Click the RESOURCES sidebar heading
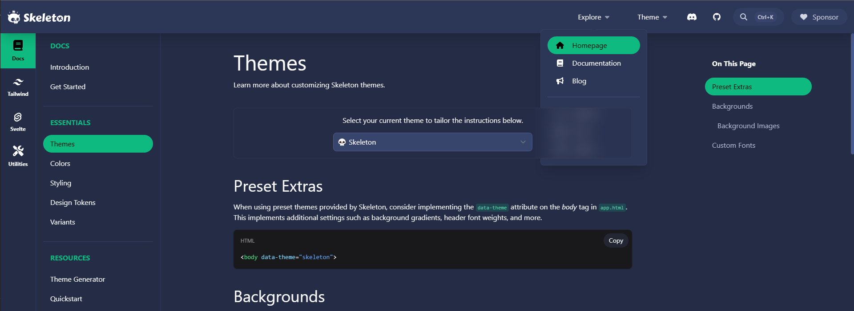854x311 pixels. click(x=70, y=258)
